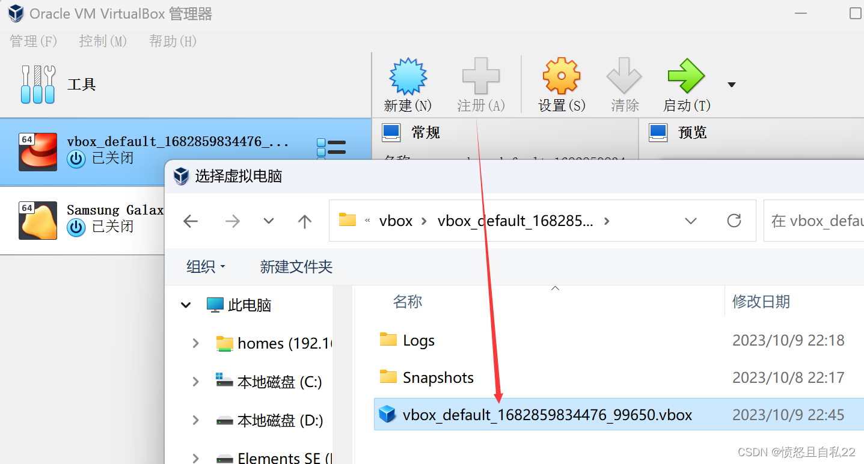The height and width of the screenshot is (464, 864).
Task: Open the 帮助(H) menu
Action: (173, 41)
